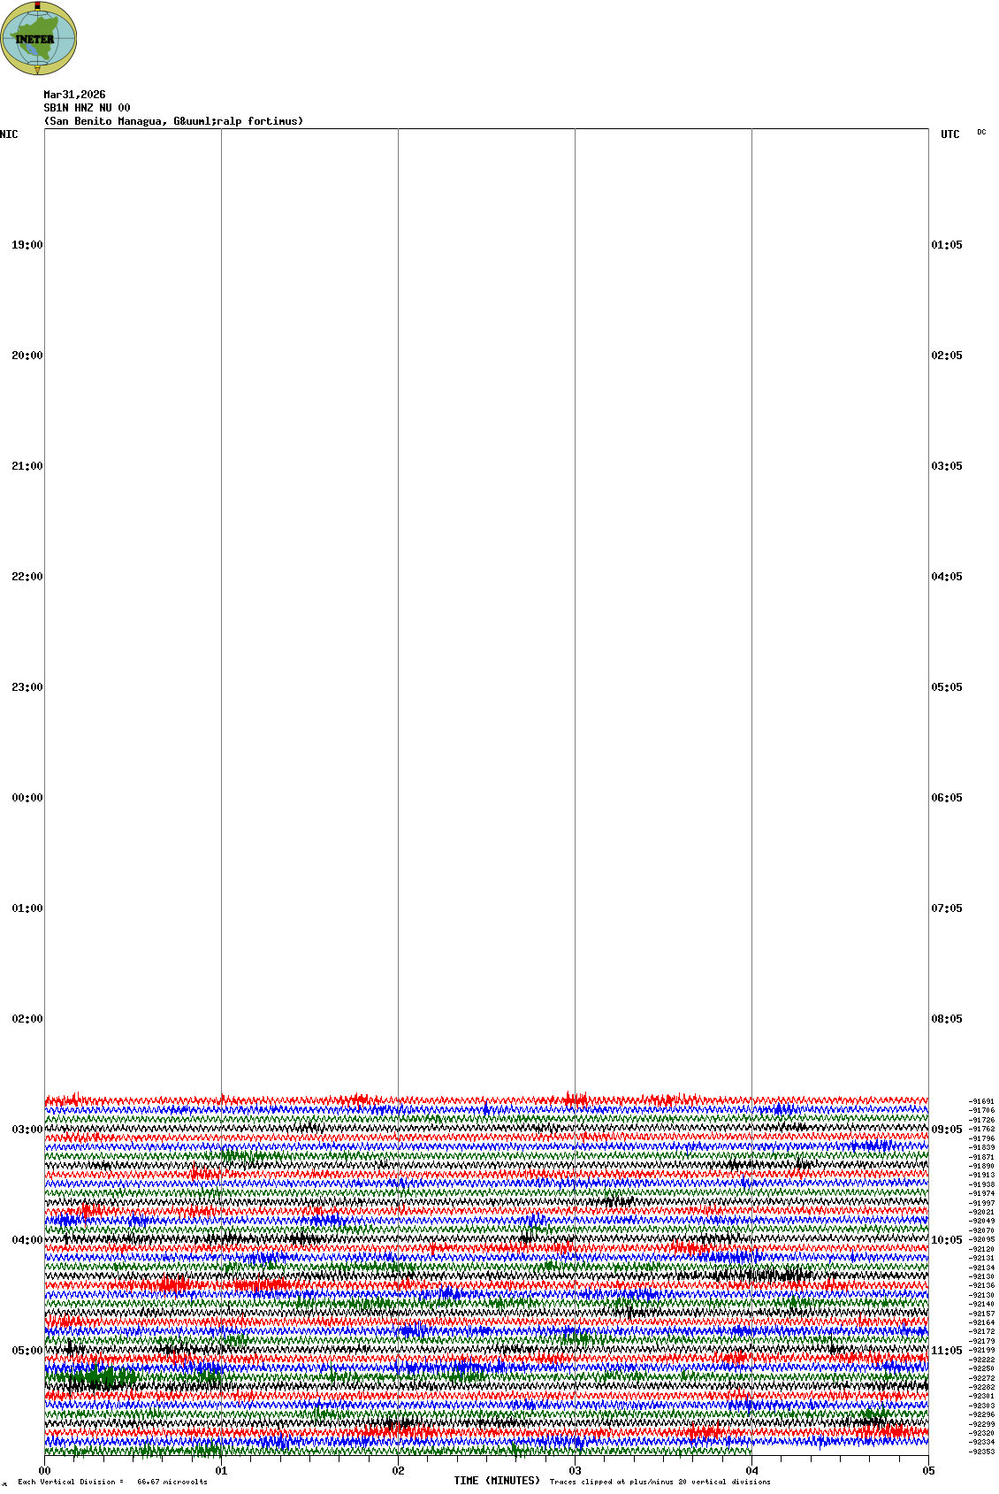Click the 04 minute axis tick label
999x1494 pixels.
[x=751, y=1471]
